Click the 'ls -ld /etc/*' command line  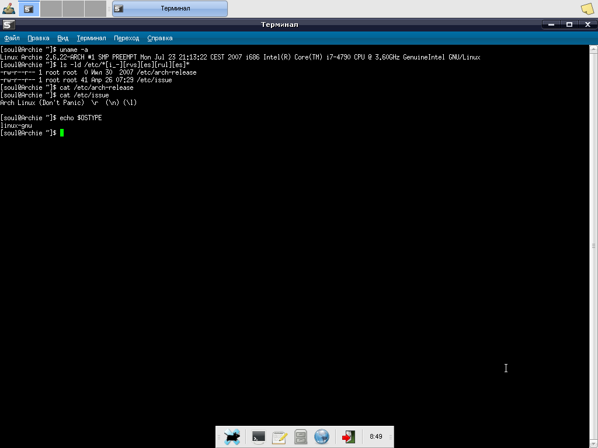(95, 65)
